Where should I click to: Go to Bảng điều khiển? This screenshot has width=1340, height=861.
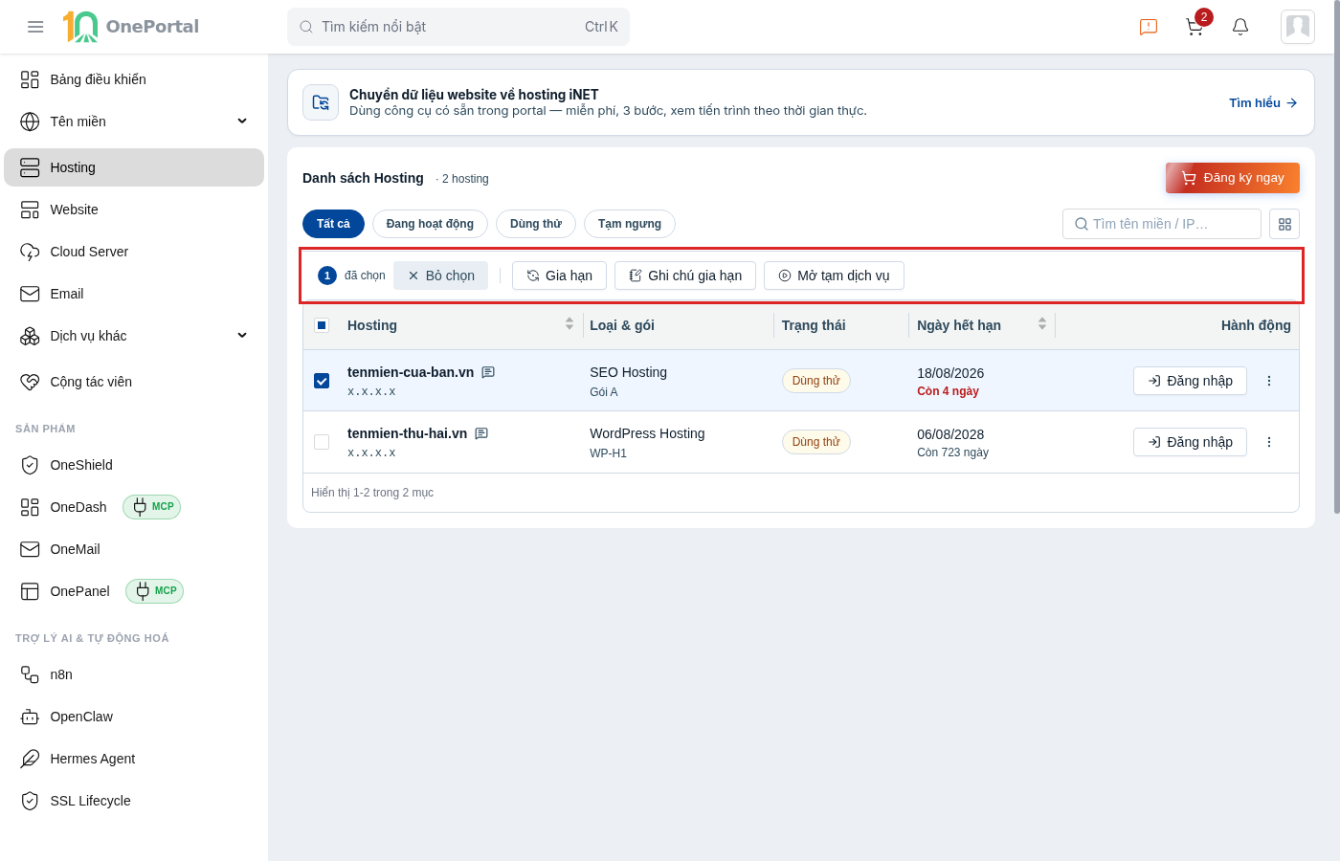coord(134,79)
